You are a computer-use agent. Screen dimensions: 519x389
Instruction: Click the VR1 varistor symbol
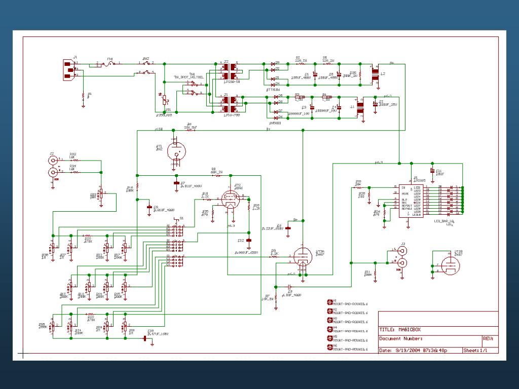point(165,100)
